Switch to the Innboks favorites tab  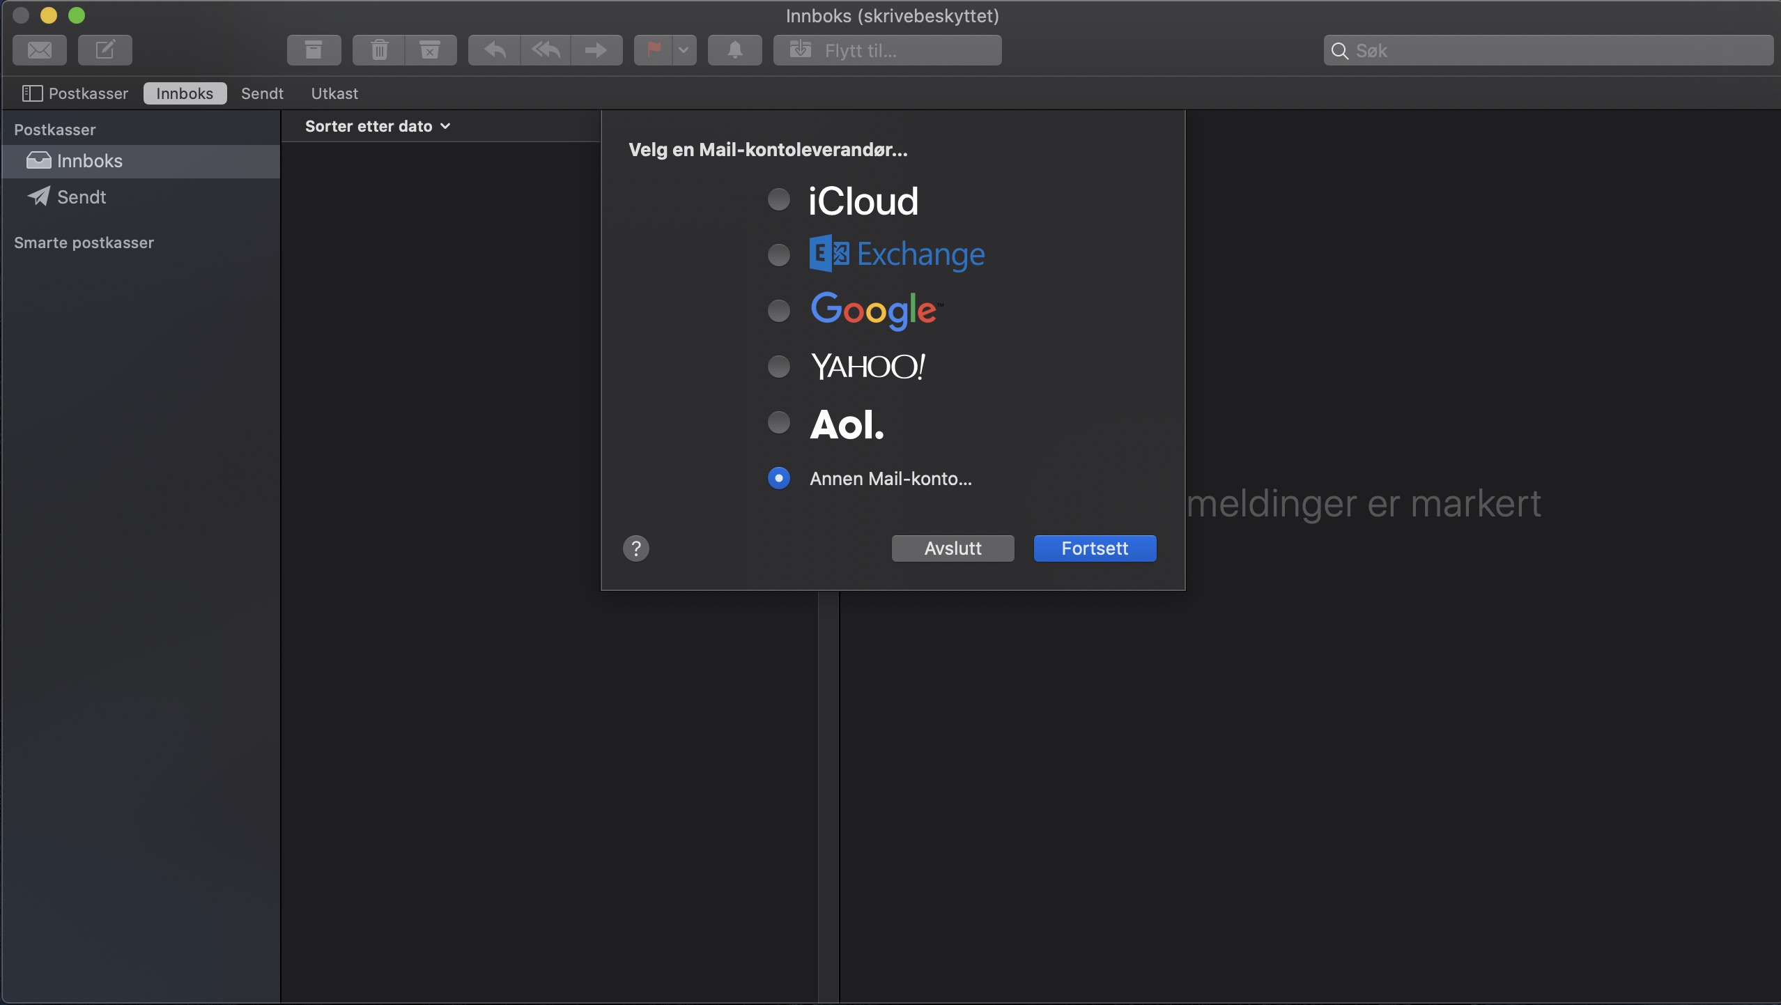click(x=185, y=93)
